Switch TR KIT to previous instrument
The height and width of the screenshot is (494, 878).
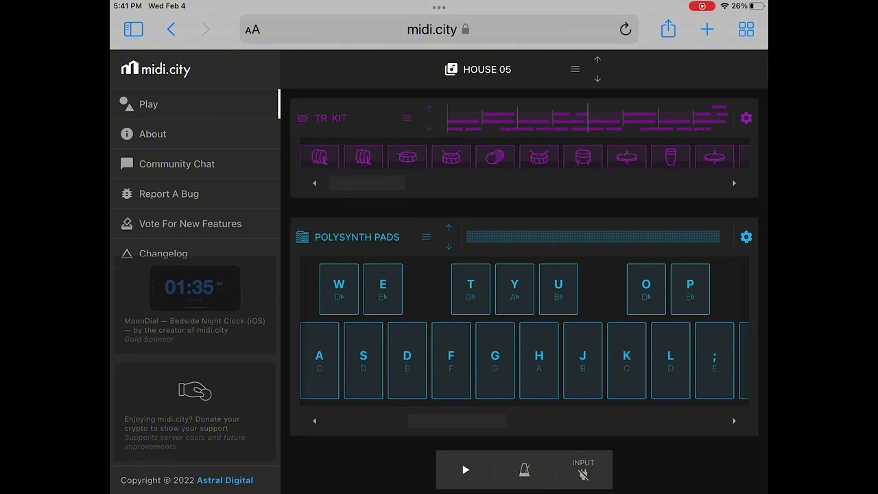click(x=429, y=108)
